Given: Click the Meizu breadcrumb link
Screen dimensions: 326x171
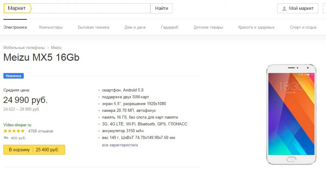Looking at the screenshot, I should 56,48.
